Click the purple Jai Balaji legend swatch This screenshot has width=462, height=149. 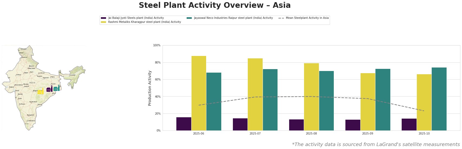pos(103,18)
